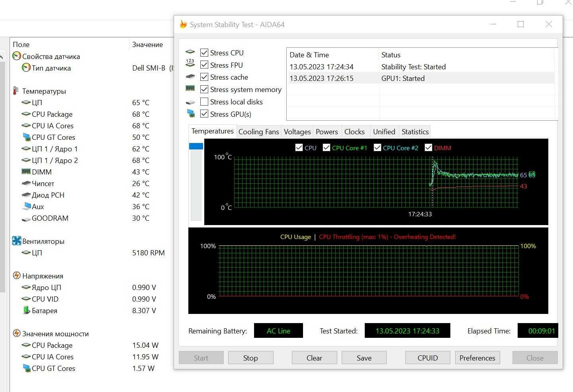Image resolution: width=573 pixels, height=392 pixels.
Task: Hide the DIMM line in temperature graph
Action: [x=428, y=147]
